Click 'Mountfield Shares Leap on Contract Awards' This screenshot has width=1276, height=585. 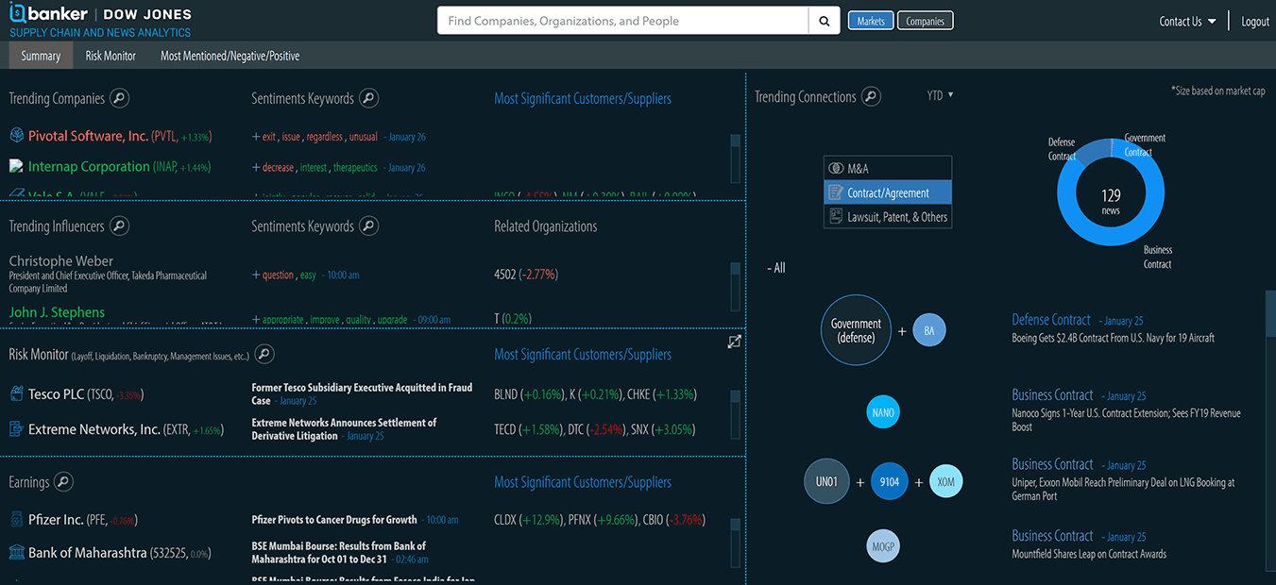1089,554
